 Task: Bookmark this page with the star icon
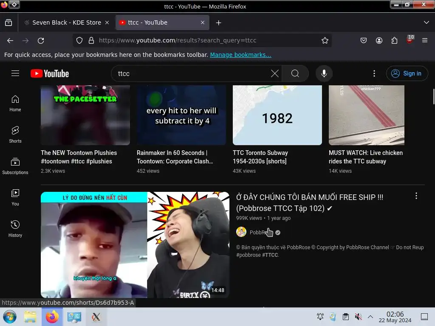point(325,40)
